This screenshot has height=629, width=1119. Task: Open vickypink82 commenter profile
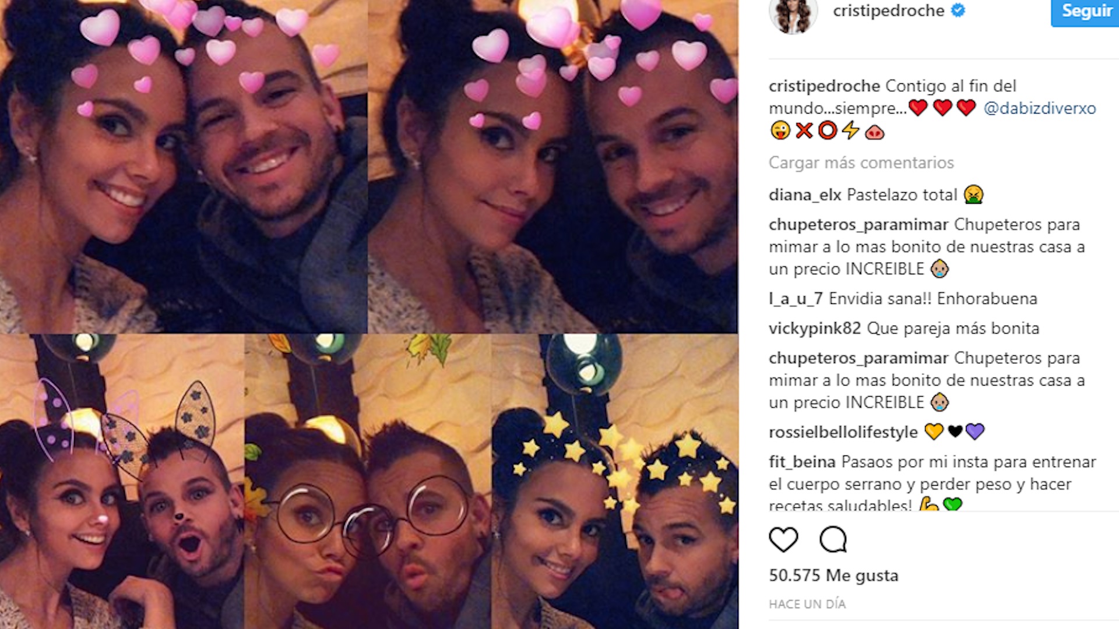815,328
